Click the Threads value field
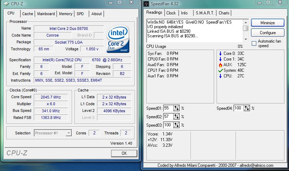289x171 pixels. pos(126,133)
